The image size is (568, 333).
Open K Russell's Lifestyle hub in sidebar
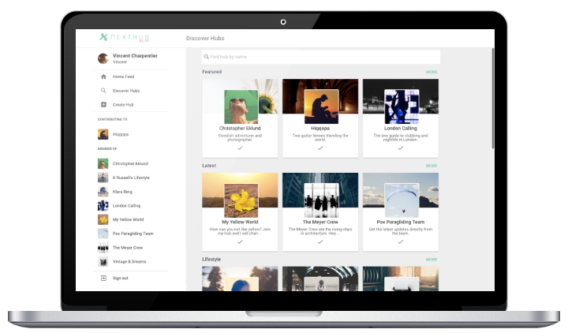(131, 178)
